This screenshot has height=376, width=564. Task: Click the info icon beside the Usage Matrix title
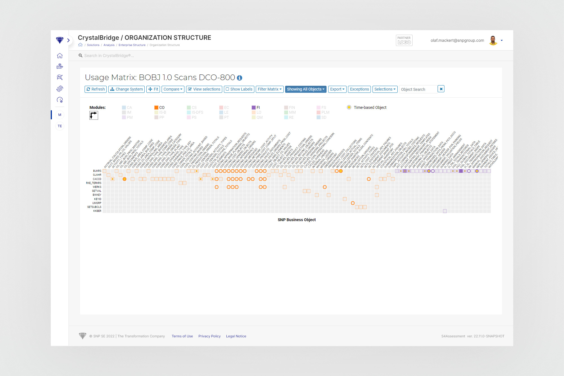click(239, 78)
